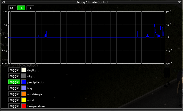The height and width of the screenshot is (111, 183).
Task: Click the 'temperature' legend label
Action: 36,106
